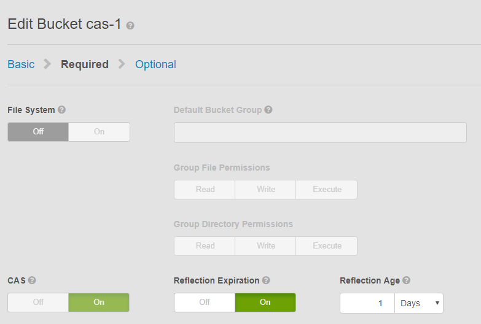Select the Required step
Viewport: 481px width, 324px height.
[x=85, y=64]
